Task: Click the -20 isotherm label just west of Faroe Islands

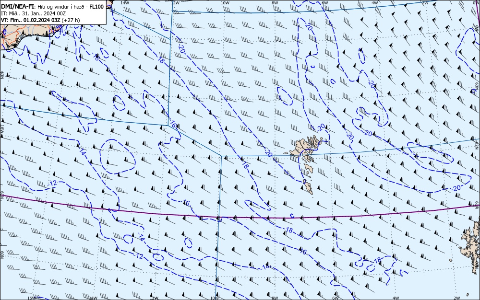Action: (268, 154)
